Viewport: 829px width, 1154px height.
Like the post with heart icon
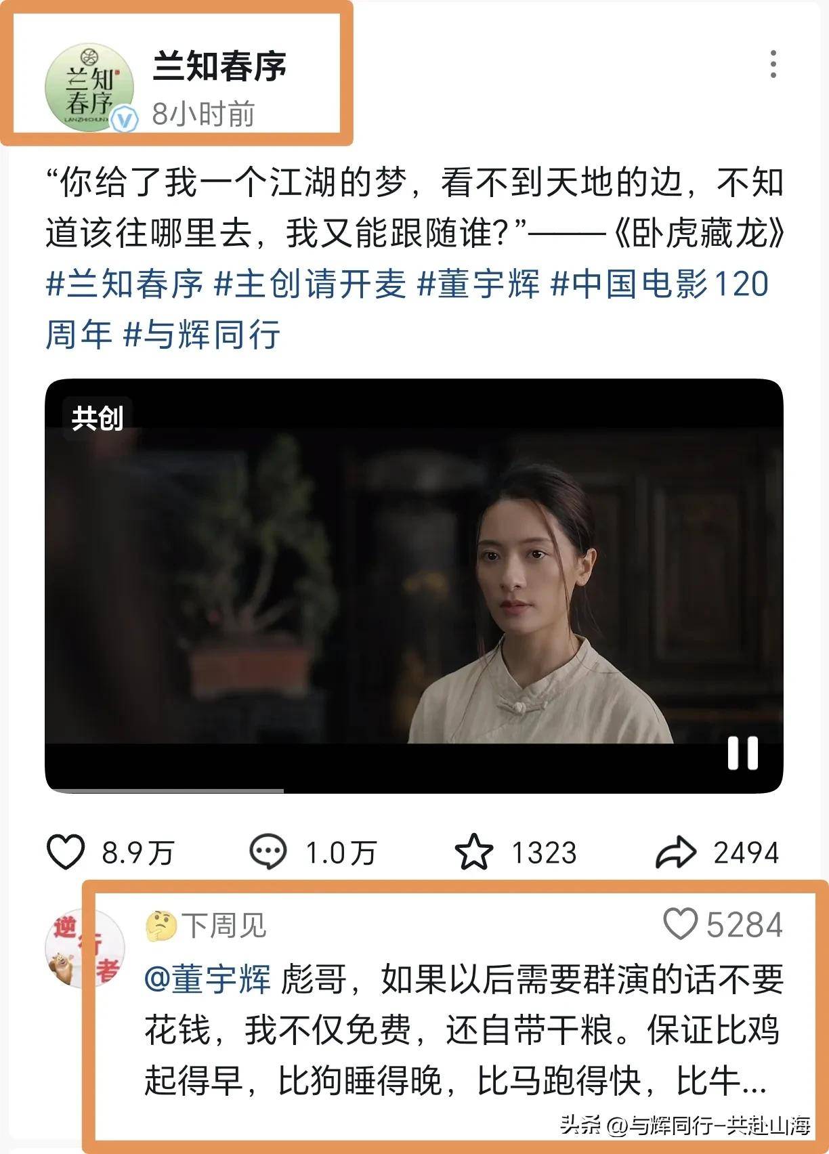coord(66,852)
